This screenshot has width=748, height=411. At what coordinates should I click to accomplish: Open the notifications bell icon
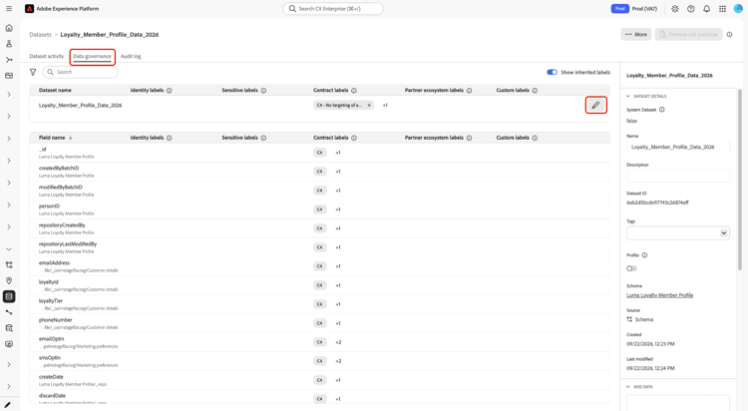coord(706,9)
